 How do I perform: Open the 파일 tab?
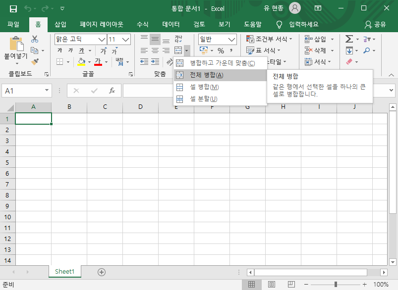[13, 24]
